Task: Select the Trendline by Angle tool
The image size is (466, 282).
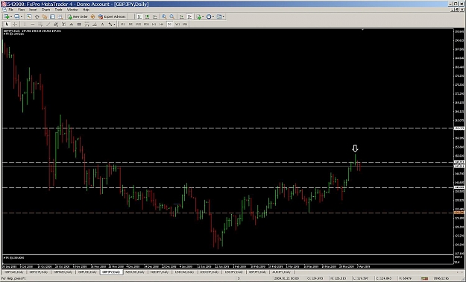Action: pyautogui.click(x=95, y=24)
